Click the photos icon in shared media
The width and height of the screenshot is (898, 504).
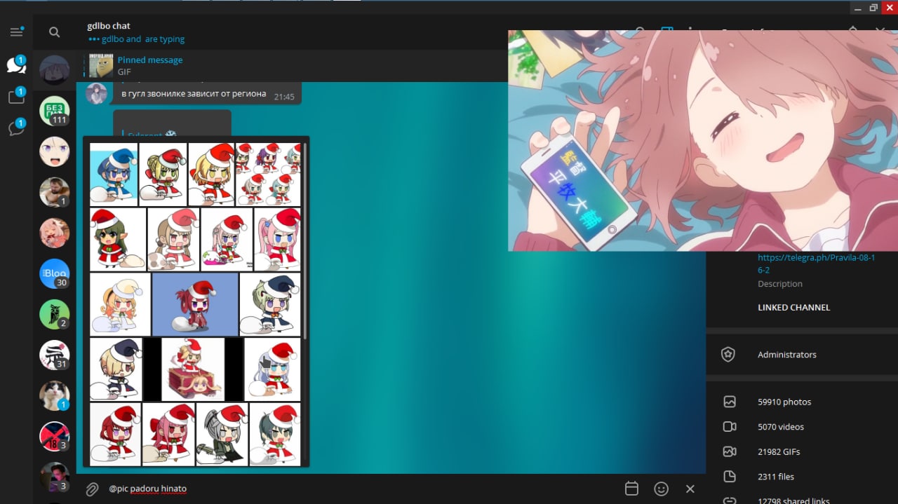[730, 402]
